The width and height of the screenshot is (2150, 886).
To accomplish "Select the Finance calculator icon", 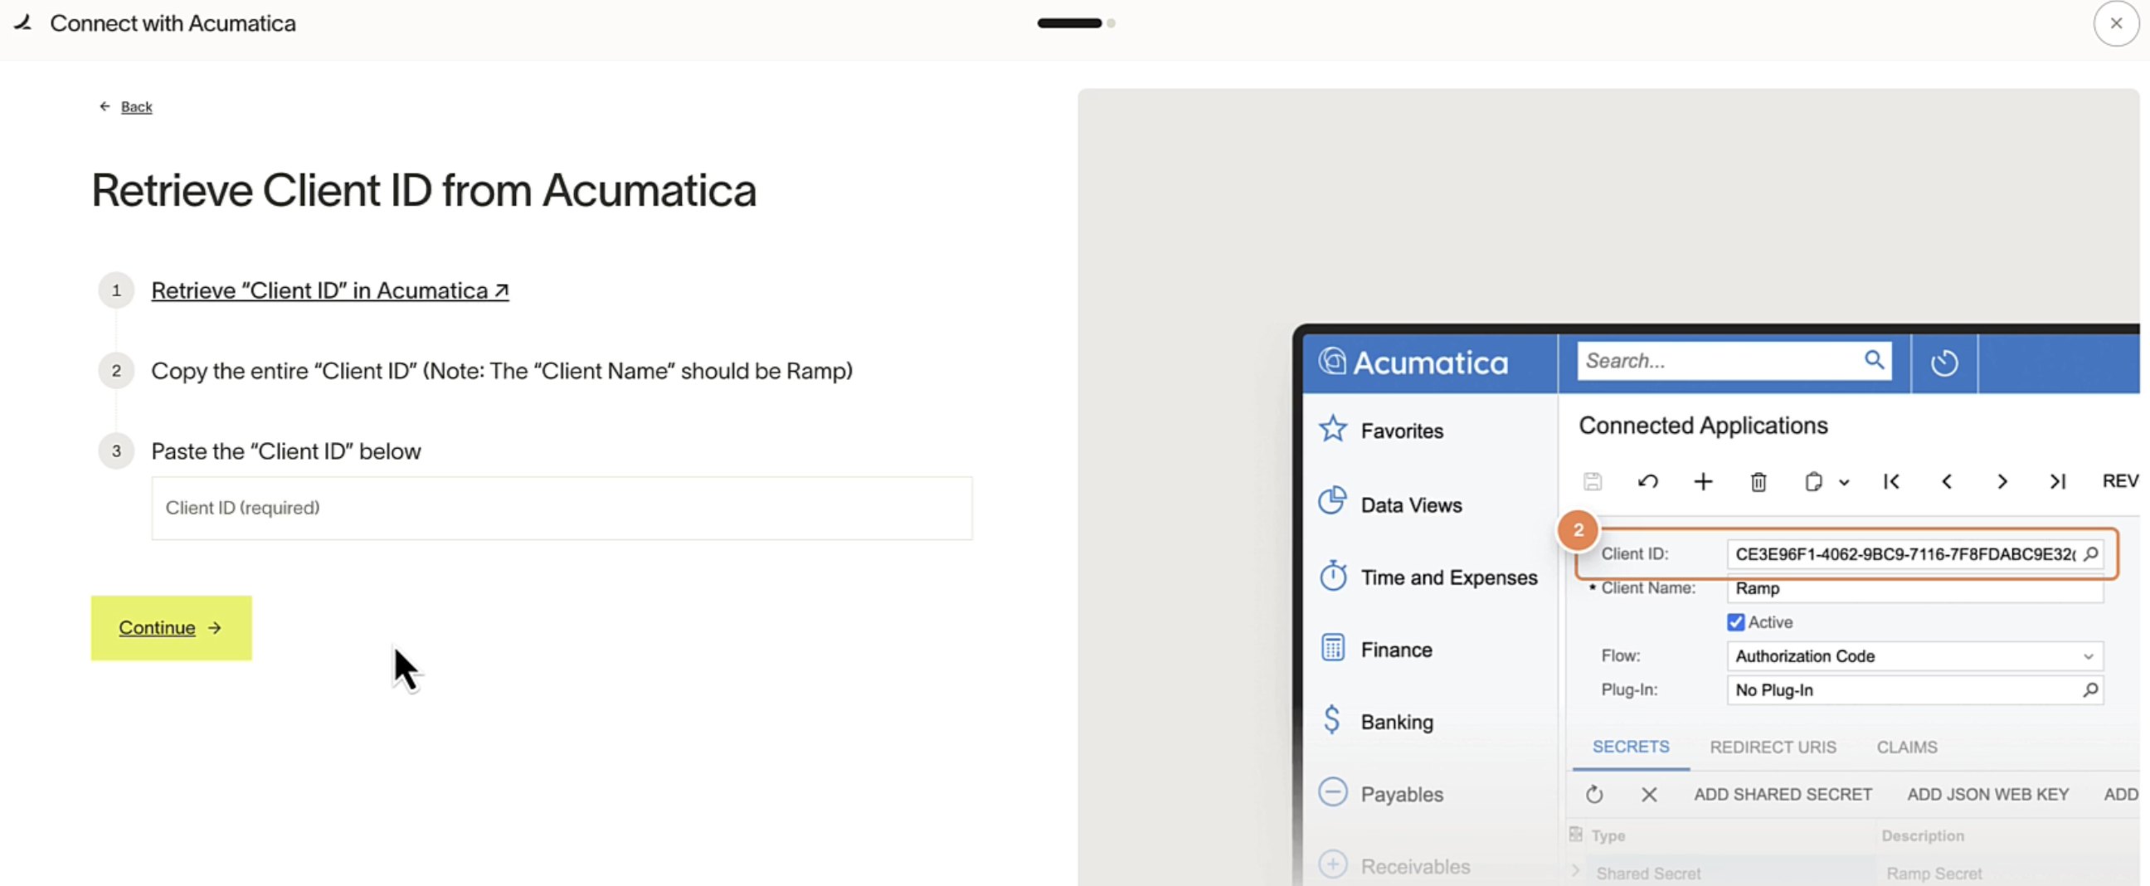I will pos(1332,648).
